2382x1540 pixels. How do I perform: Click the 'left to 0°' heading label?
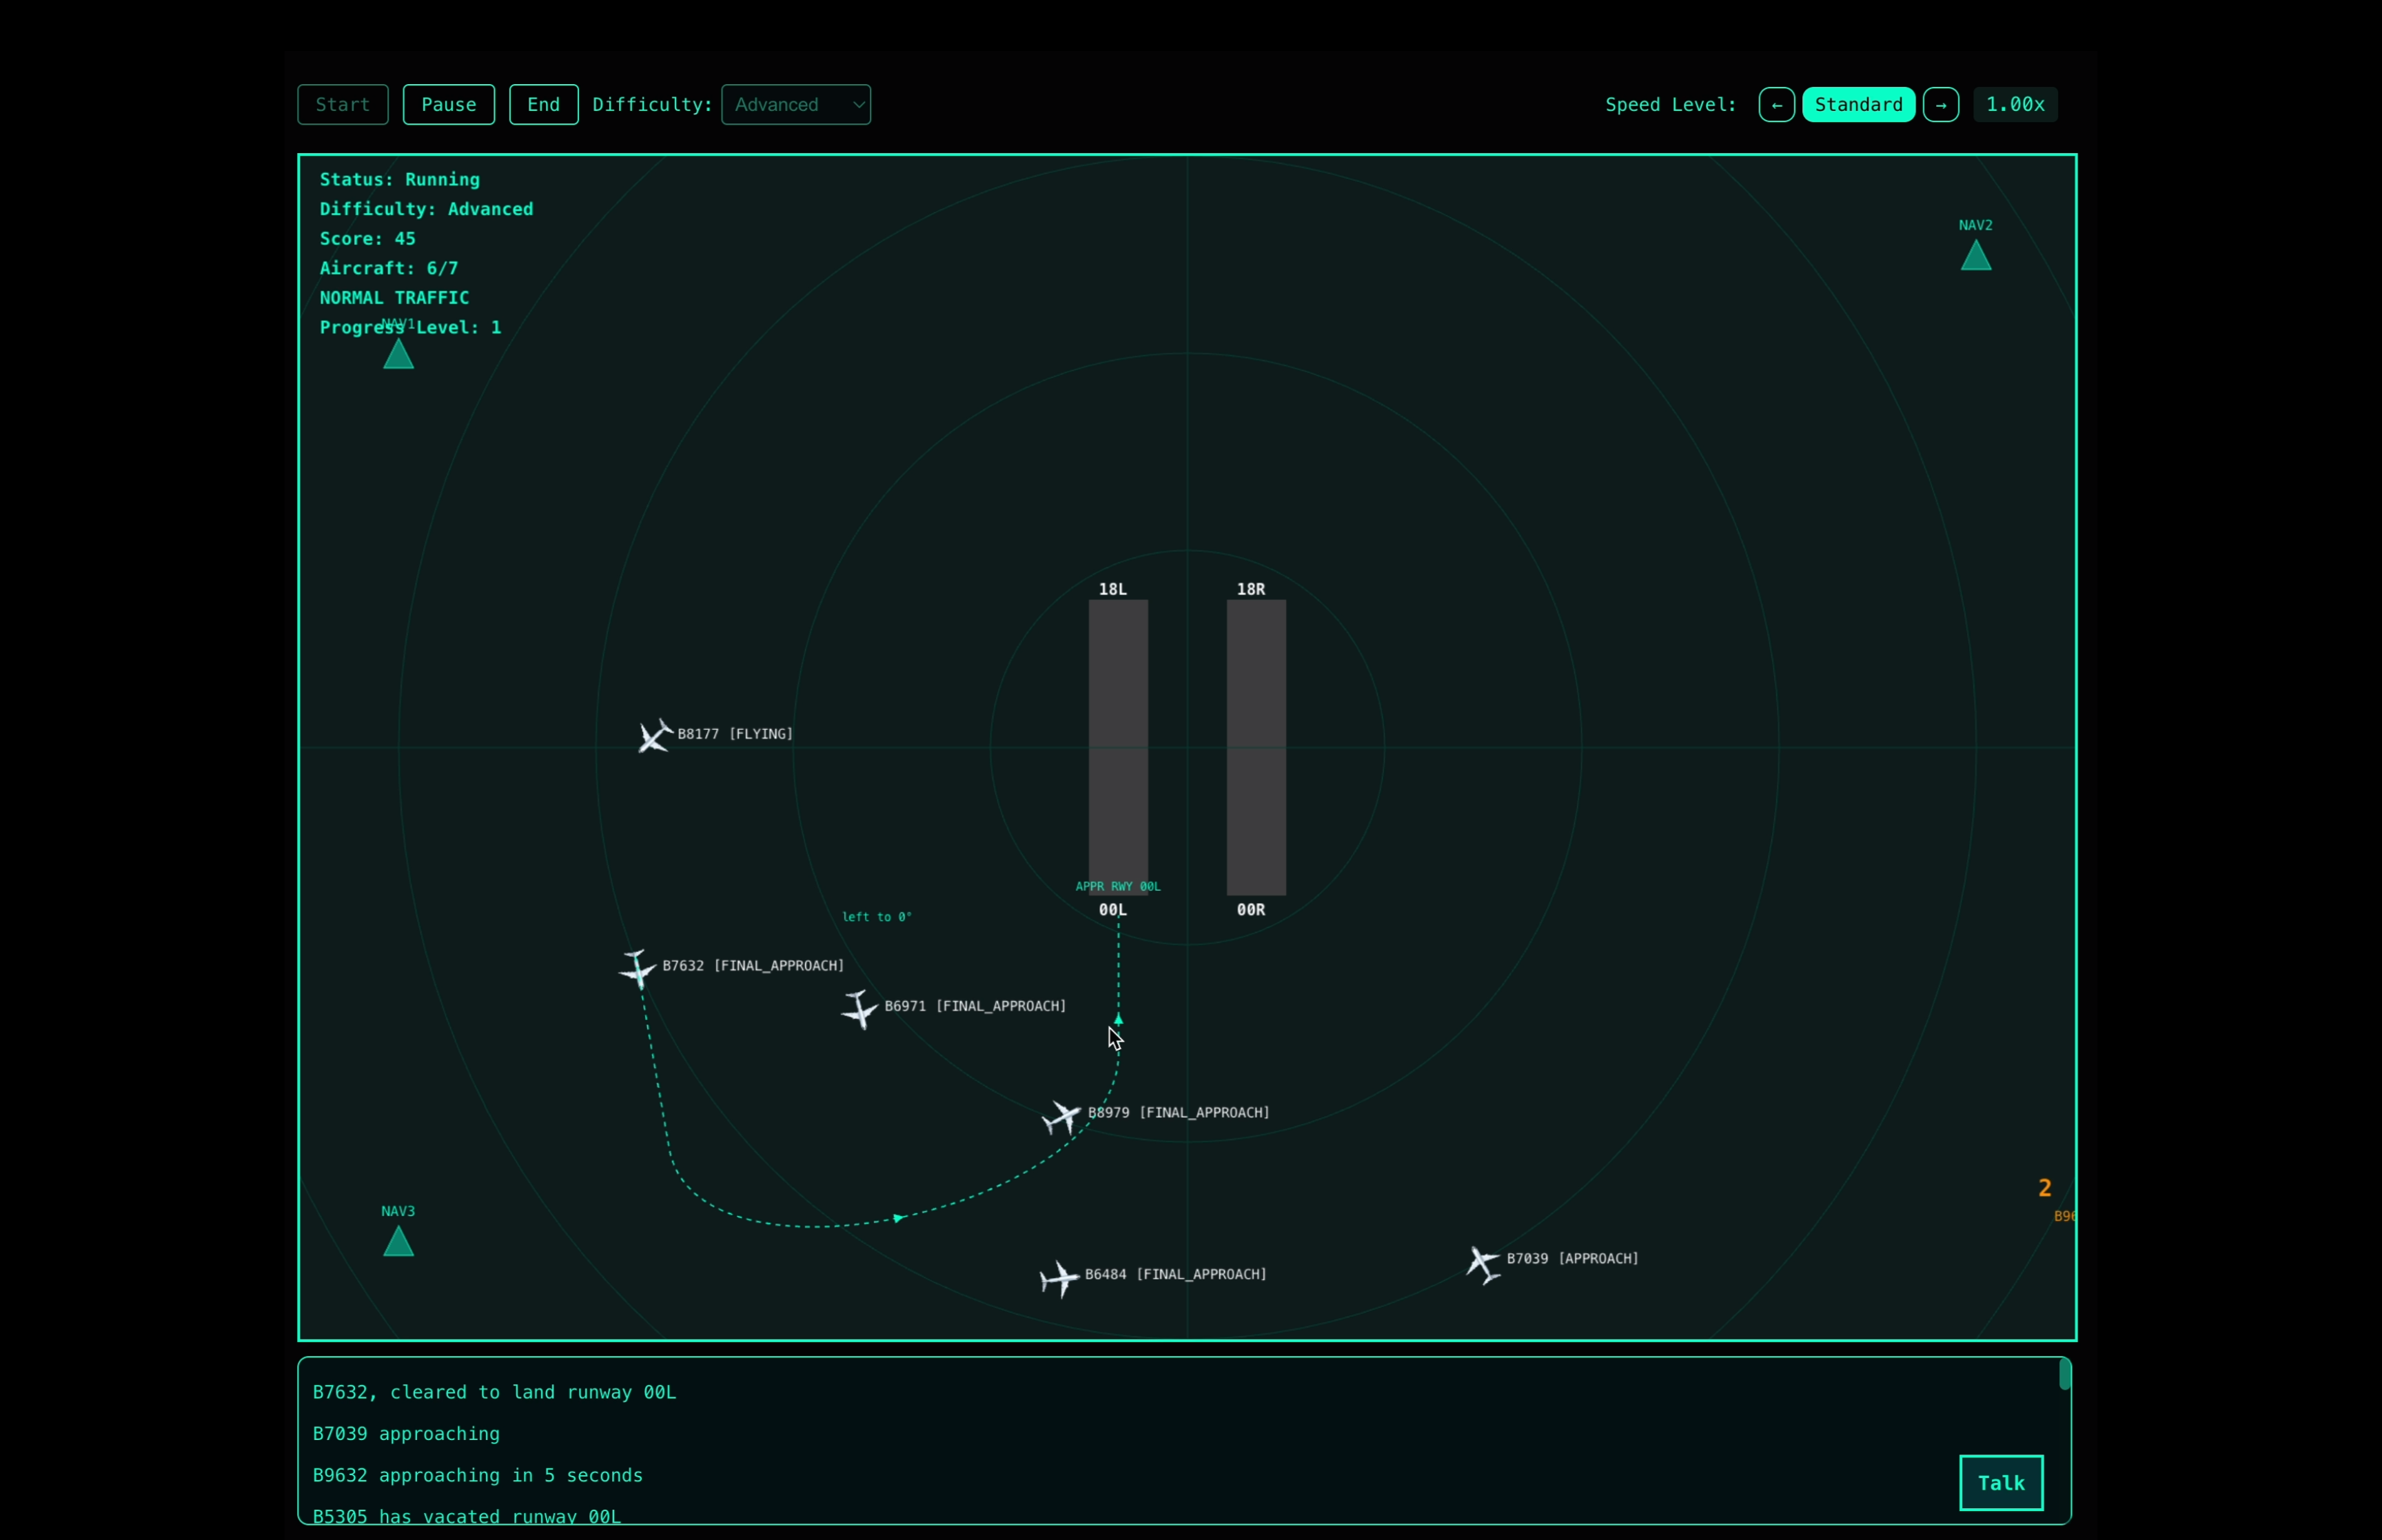(x=877, y=917)
